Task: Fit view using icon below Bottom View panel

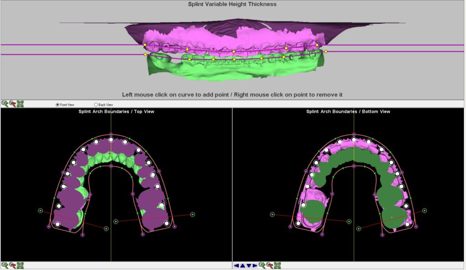Action: 277,265
